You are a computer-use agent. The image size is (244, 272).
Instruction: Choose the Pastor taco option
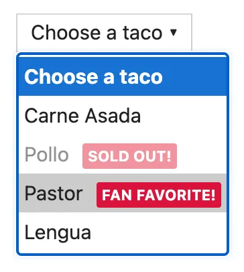click(x=123, y=193)
